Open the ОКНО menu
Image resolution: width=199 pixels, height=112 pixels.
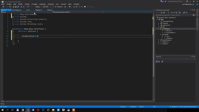point(70,4)
